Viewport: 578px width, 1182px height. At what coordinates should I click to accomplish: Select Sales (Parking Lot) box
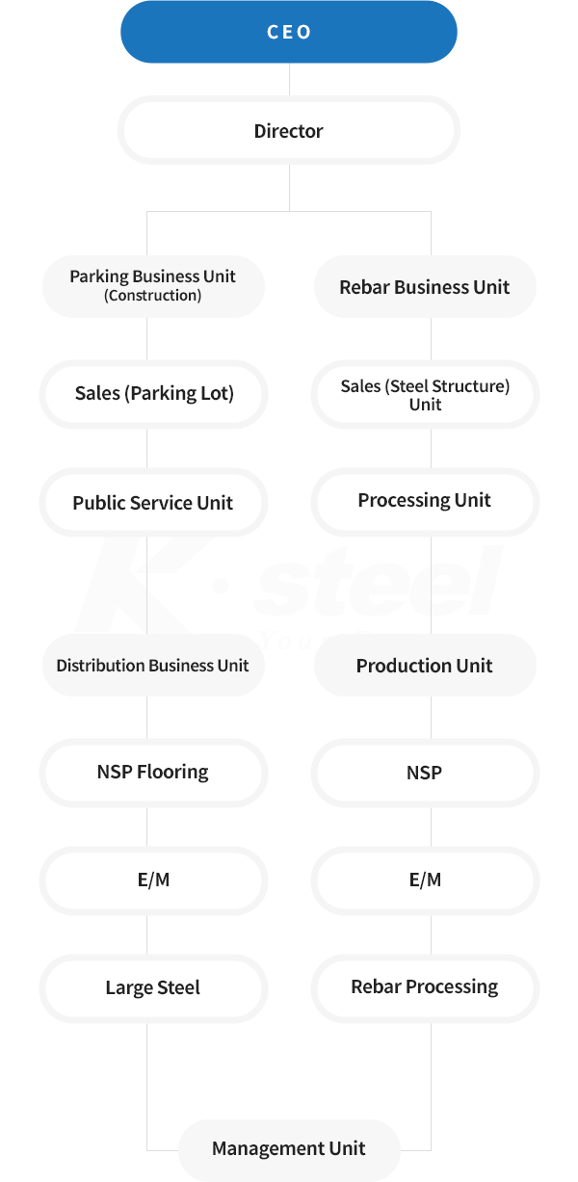153,394
